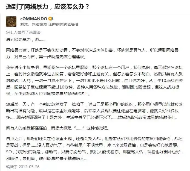Open the question title about 网络暴力

tap(48, 7)
